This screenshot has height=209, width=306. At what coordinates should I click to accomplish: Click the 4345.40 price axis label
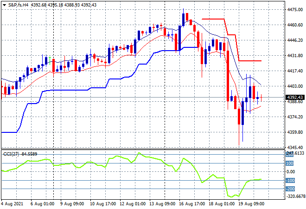pos(295,147)
